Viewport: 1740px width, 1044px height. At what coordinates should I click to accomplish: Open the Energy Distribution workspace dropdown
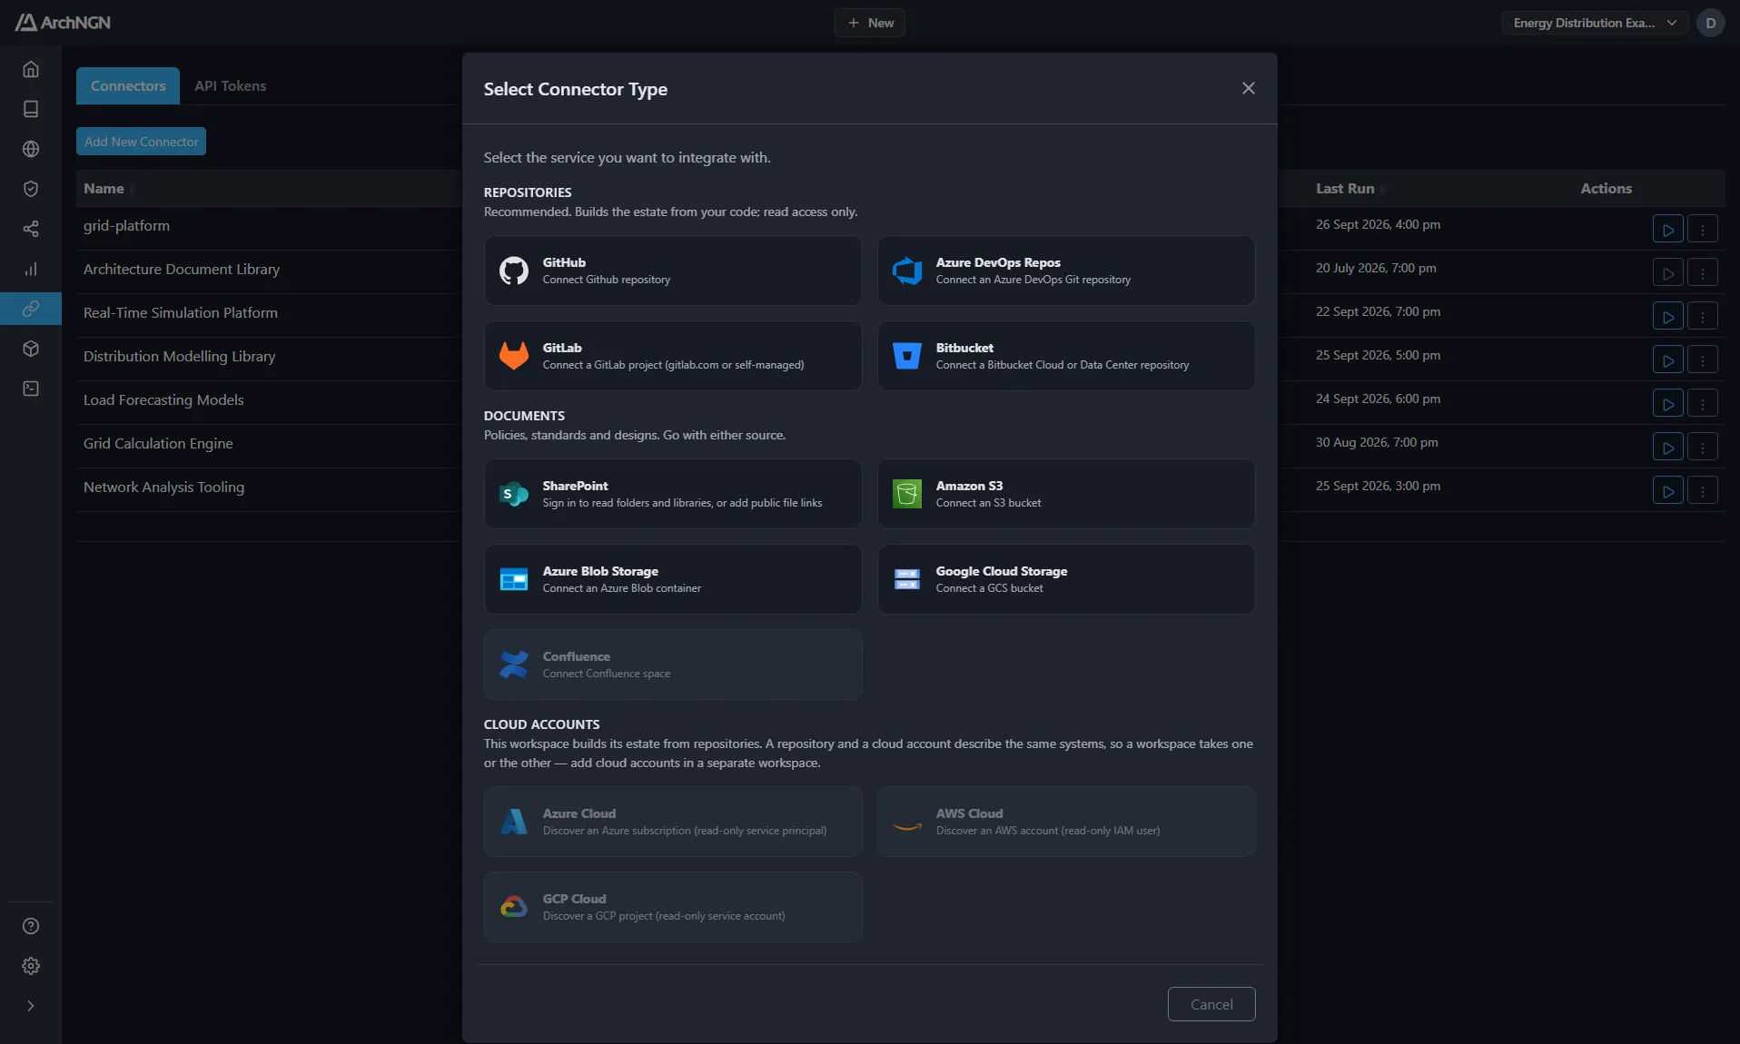tap(1595, 23)
